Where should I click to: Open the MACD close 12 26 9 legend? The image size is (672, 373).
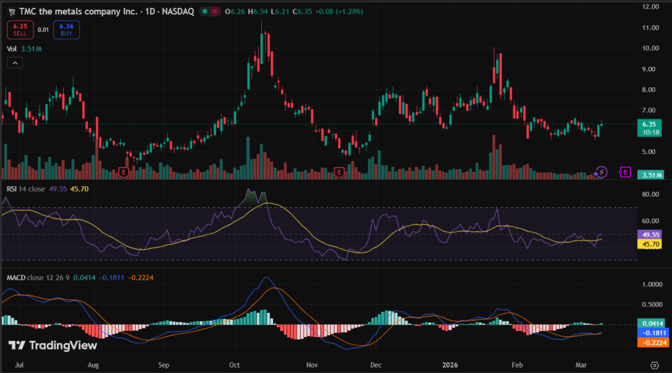click(x=39, y=279)
